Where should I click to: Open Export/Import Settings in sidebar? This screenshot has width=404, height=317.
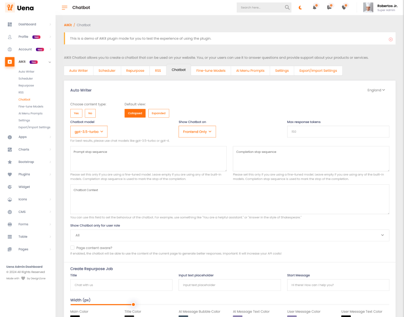34,127
